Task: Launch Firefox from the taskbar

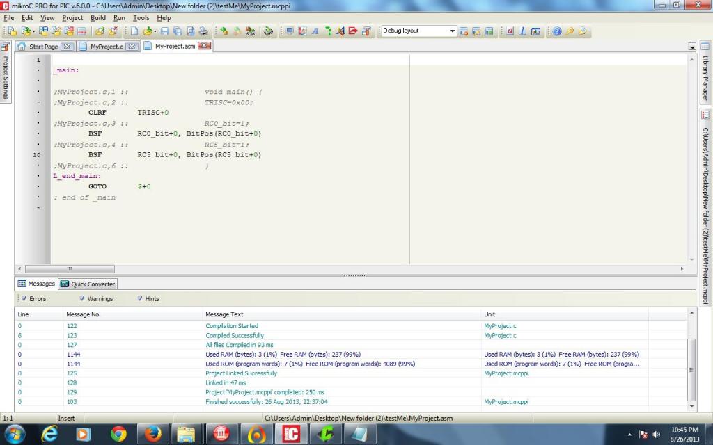Action: (x=152, y=434)
